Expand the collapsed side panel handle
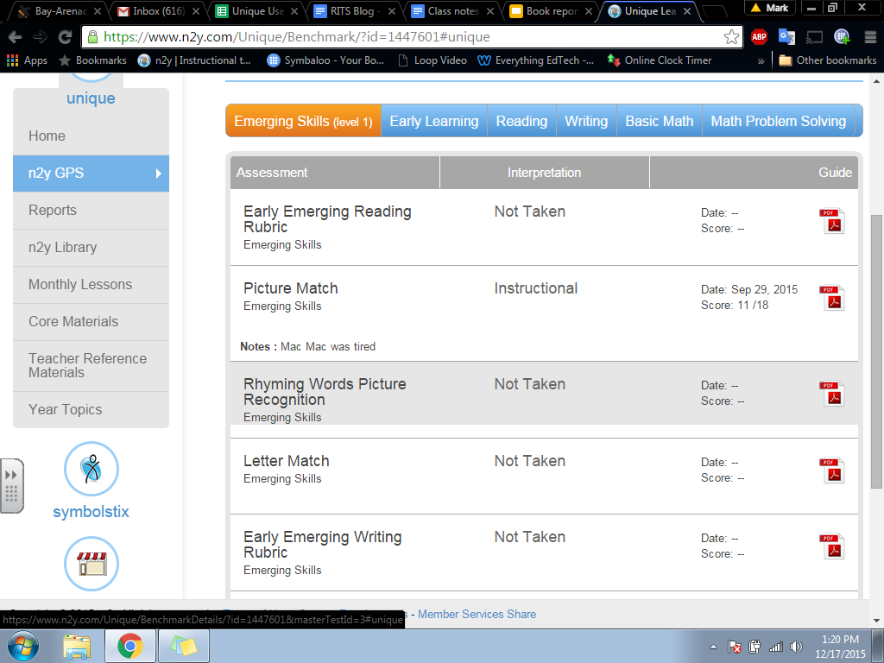The height and width of the screenshot is (663, 884). pyautogui.click(x=12, y=485)
